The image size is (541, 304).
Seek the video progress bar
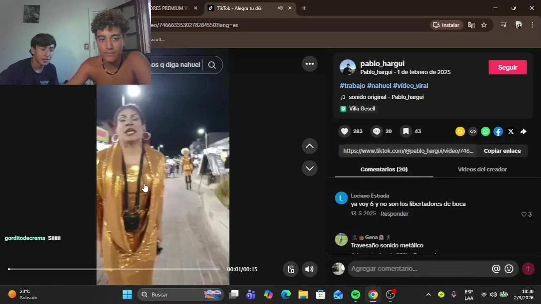[x=113, y=269]
